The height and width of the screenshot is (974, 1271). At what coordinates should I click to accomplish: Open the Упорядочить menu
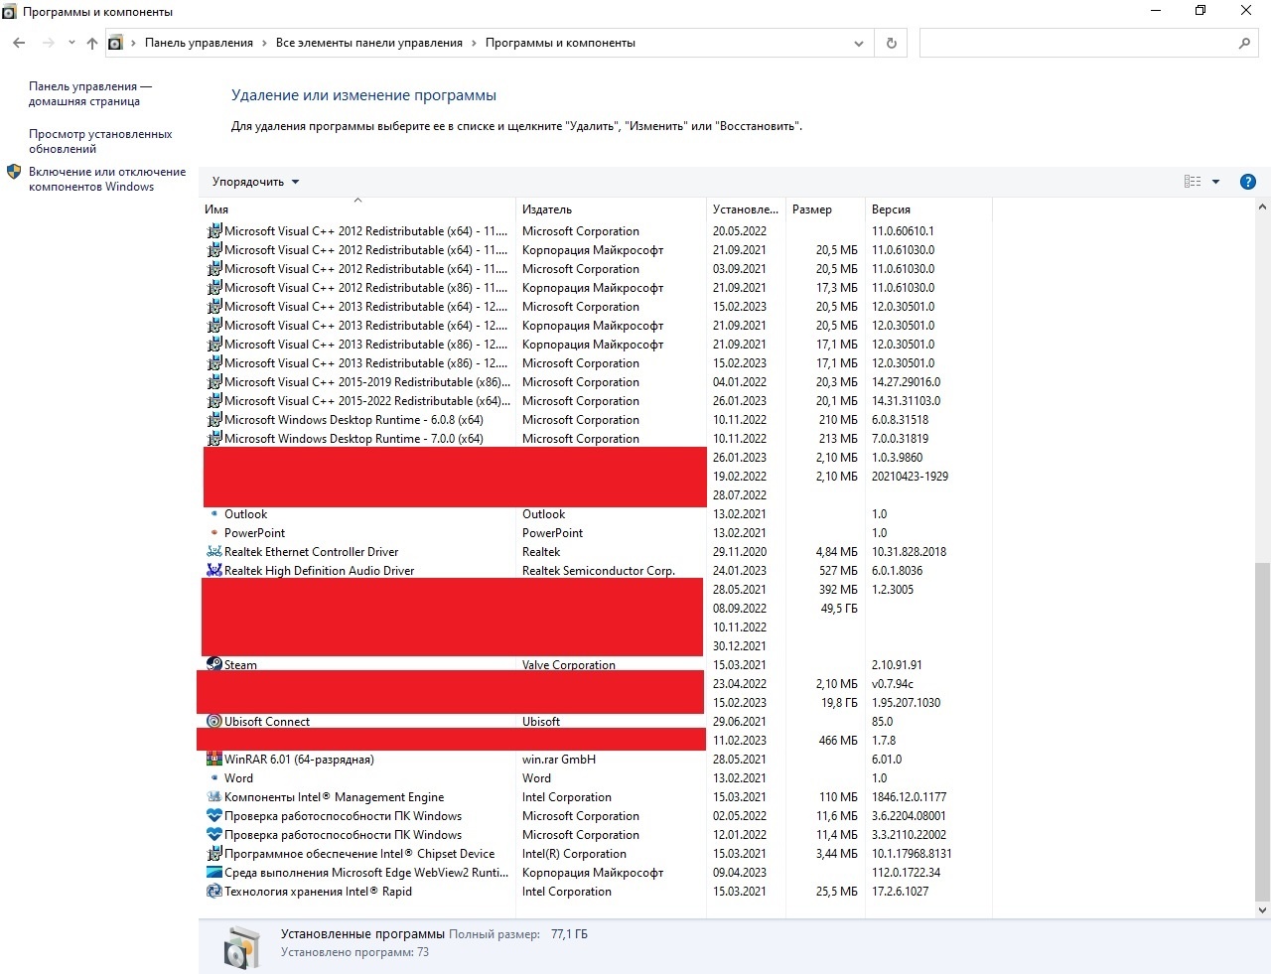click(255, 182)
